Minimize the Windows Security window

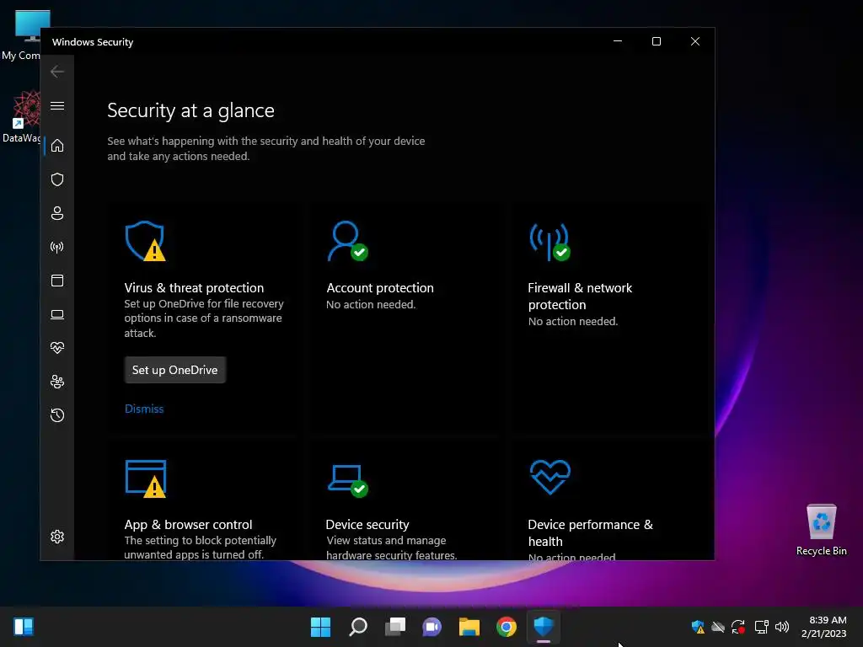[618, 41]
